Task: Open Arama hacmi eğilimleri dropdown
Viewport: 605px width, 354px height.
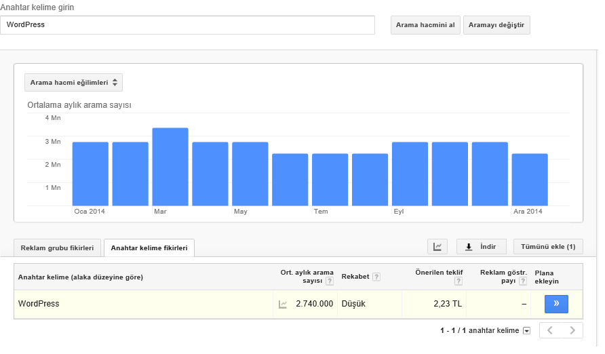Action: click(73, 83)
